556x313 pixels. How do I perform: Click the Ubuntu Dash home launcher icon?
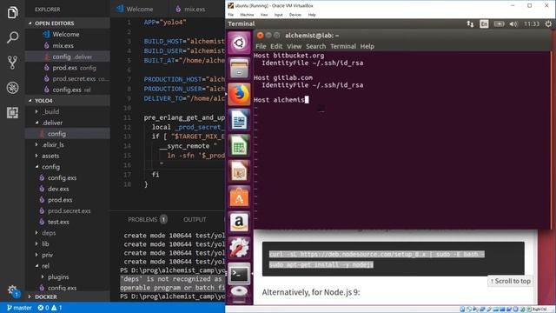point(239,43)
